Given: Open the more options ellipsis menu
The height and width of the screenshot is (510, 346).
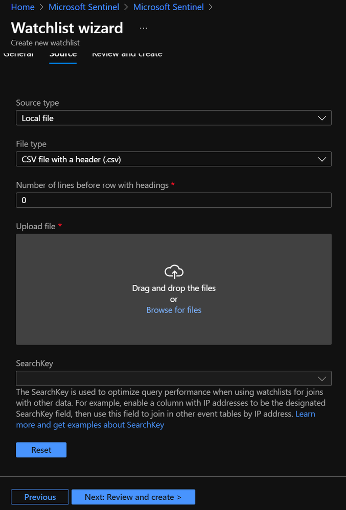Looking at the screenshot, I should click(144, 28).
